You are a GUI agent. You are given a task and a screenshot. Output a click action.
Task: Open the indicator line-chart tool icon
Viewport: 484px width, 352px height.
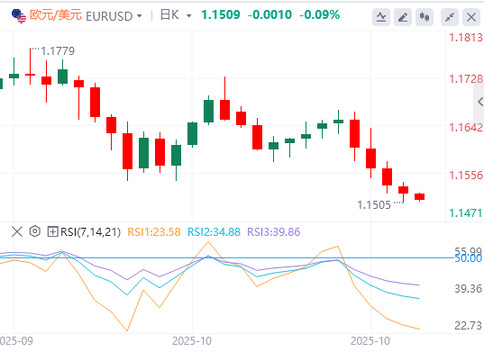point(381,17)
